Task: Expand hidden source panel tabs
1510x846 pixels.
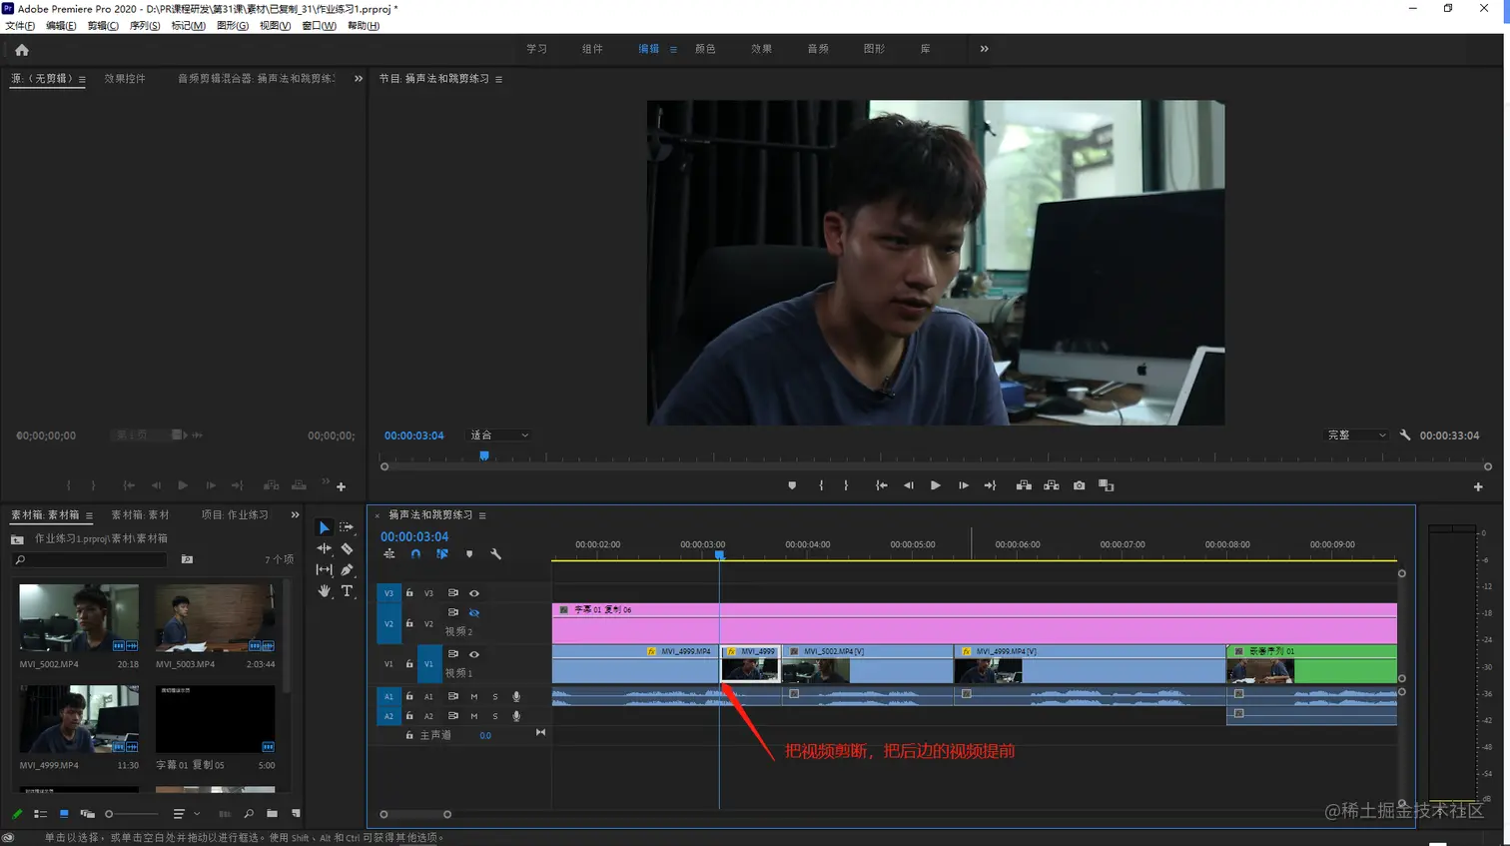Action: 359,79
